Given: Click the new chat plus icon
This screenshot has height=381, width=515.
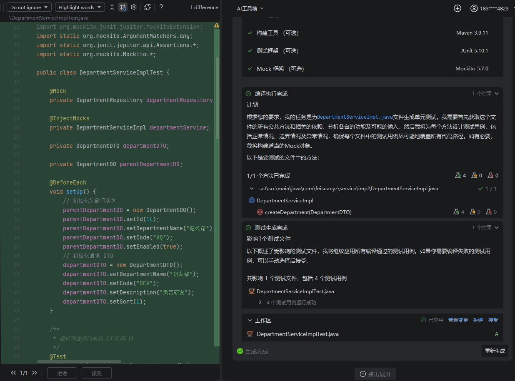Looking at the screenshot, I should click(x=457, y=8).
